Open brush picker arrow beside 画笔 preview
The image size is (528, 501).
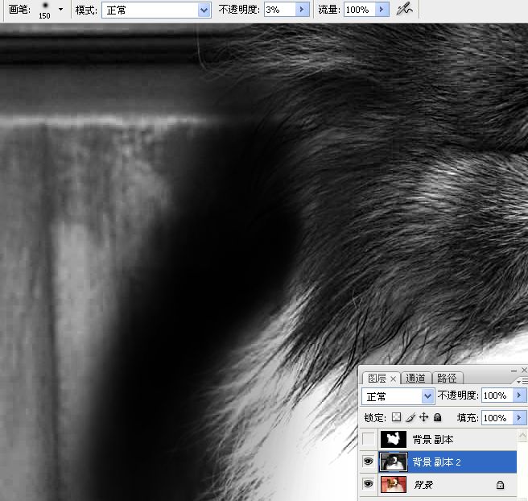[x=61, y=10]
